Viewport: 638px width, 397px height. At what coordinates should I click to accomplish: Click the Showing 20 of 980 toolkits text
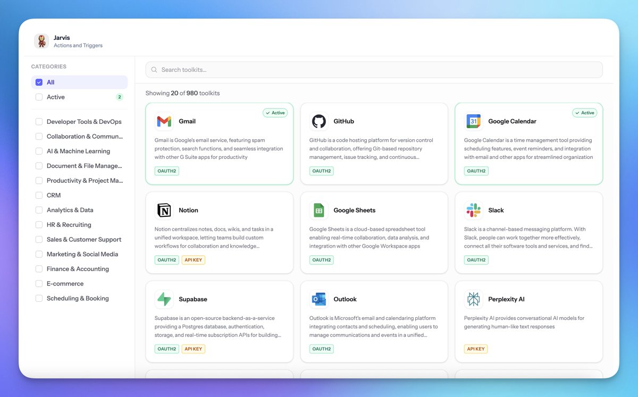(x=182, y=93)
